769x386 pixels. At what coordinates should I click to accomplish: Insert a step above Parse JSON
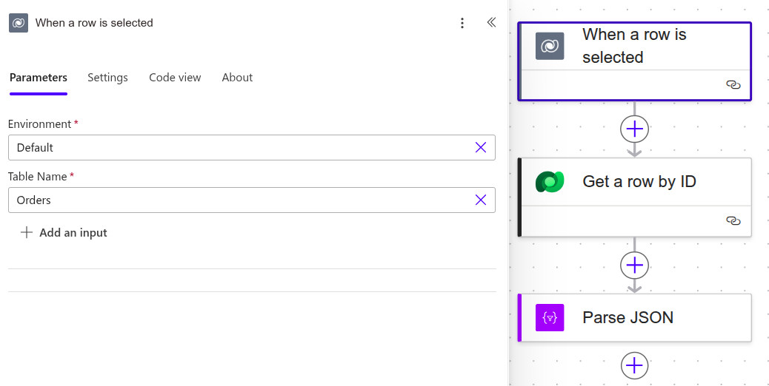point(634,265)
